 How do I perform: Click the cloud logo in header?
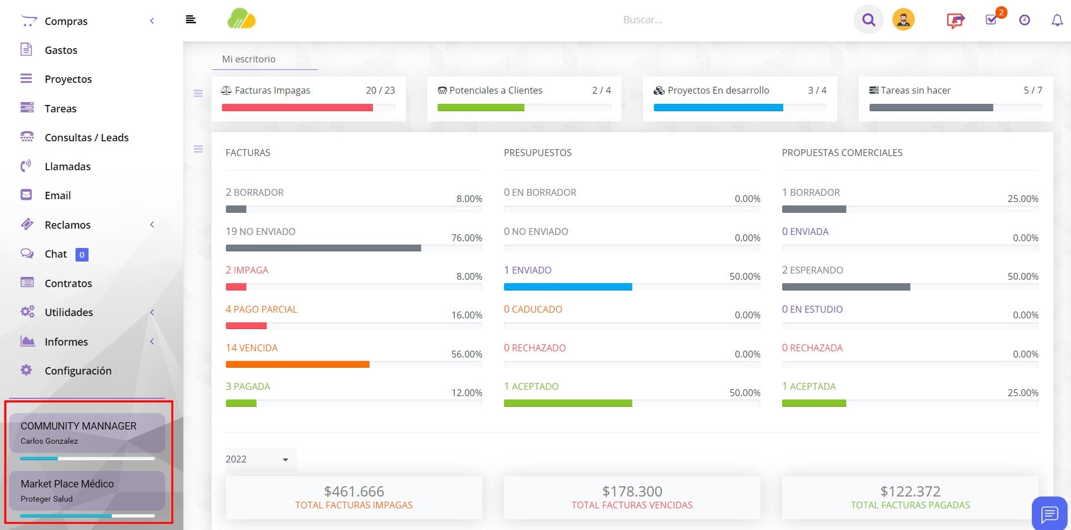point(241,19)
